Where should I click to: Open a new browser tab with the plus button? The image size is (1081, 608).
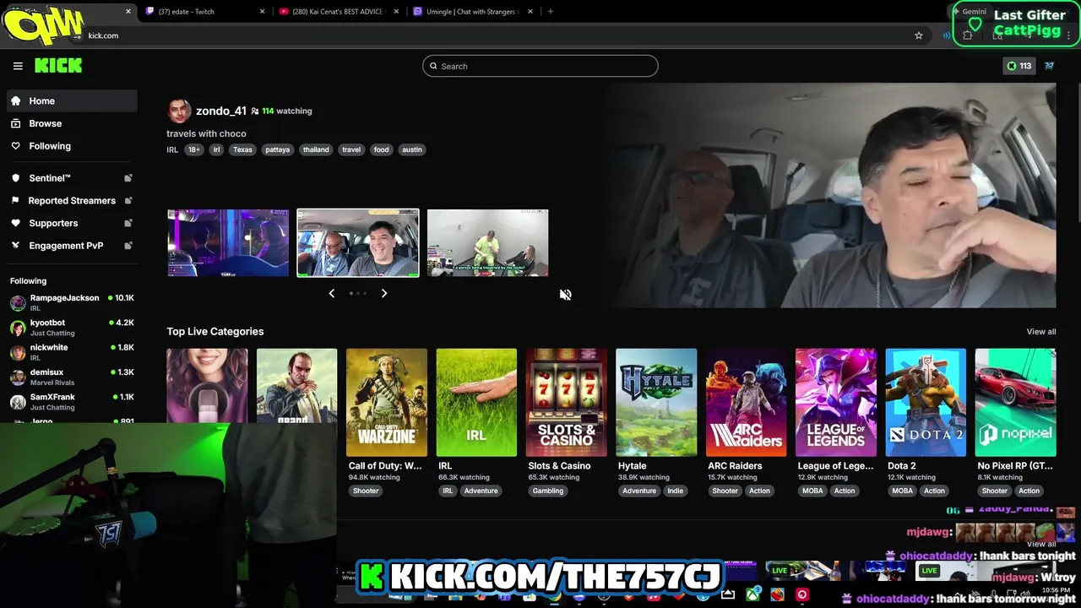tap(551, 12)
